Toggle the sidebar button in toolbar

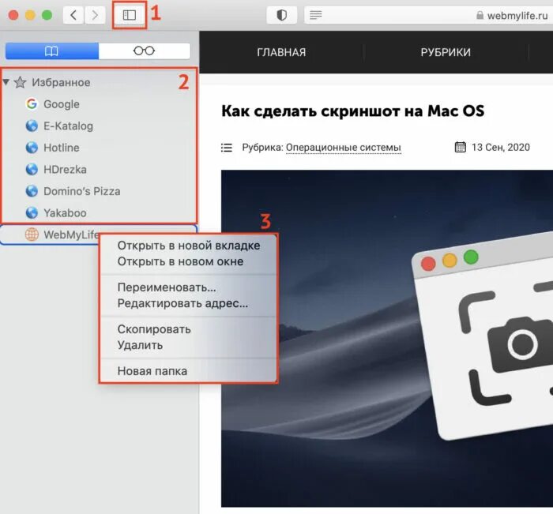click(130, 15)
